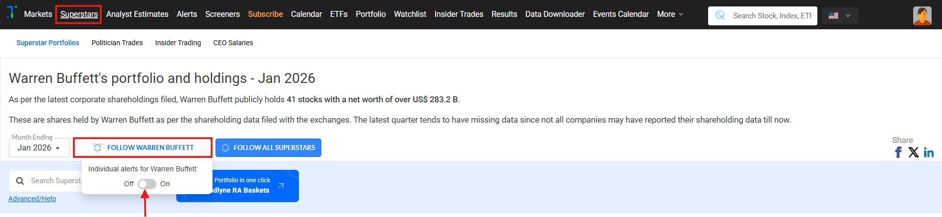Click the Search Superstar magnifier icon

20,181
